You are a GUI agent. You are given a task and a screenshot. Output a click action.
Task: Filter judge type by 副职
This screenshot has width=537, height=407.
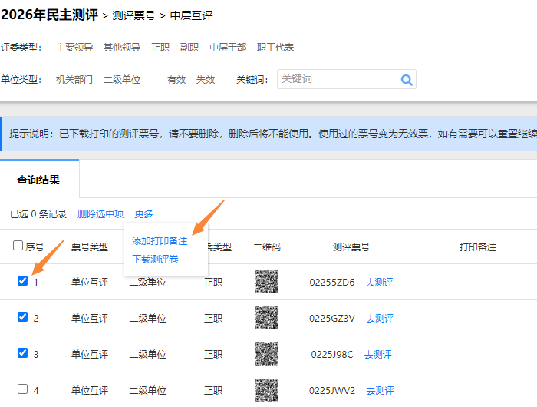189,48
